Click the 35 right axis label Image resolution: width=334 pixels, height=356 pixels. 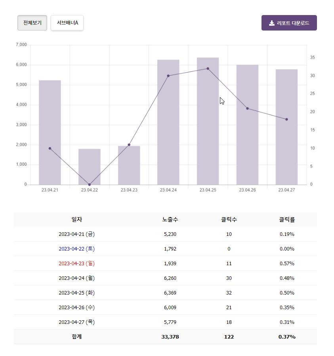[313, 57]
